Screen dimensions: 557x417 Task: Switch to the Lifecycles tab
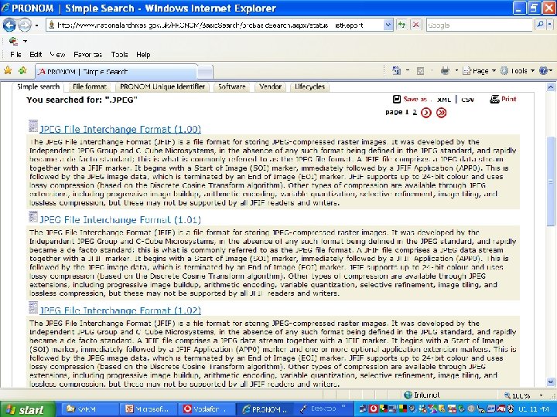click(309, 86)
